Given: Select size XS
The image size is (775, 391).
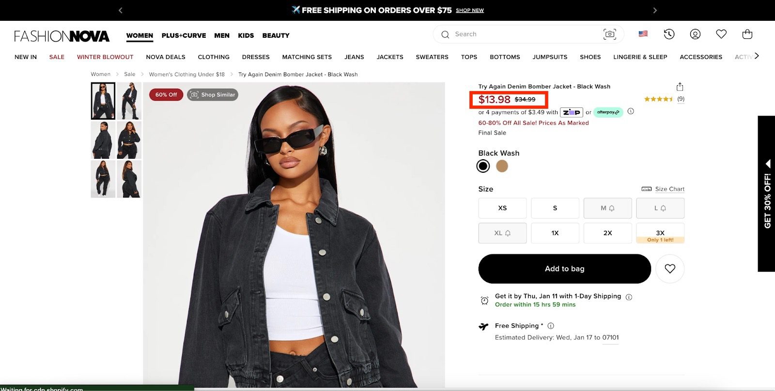Looking at the screenshot, I should [x=502, y=208].
